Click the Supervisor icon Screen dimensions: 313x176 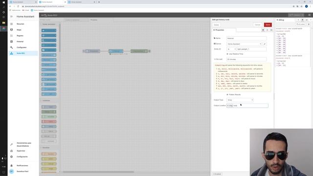(11, 151)
